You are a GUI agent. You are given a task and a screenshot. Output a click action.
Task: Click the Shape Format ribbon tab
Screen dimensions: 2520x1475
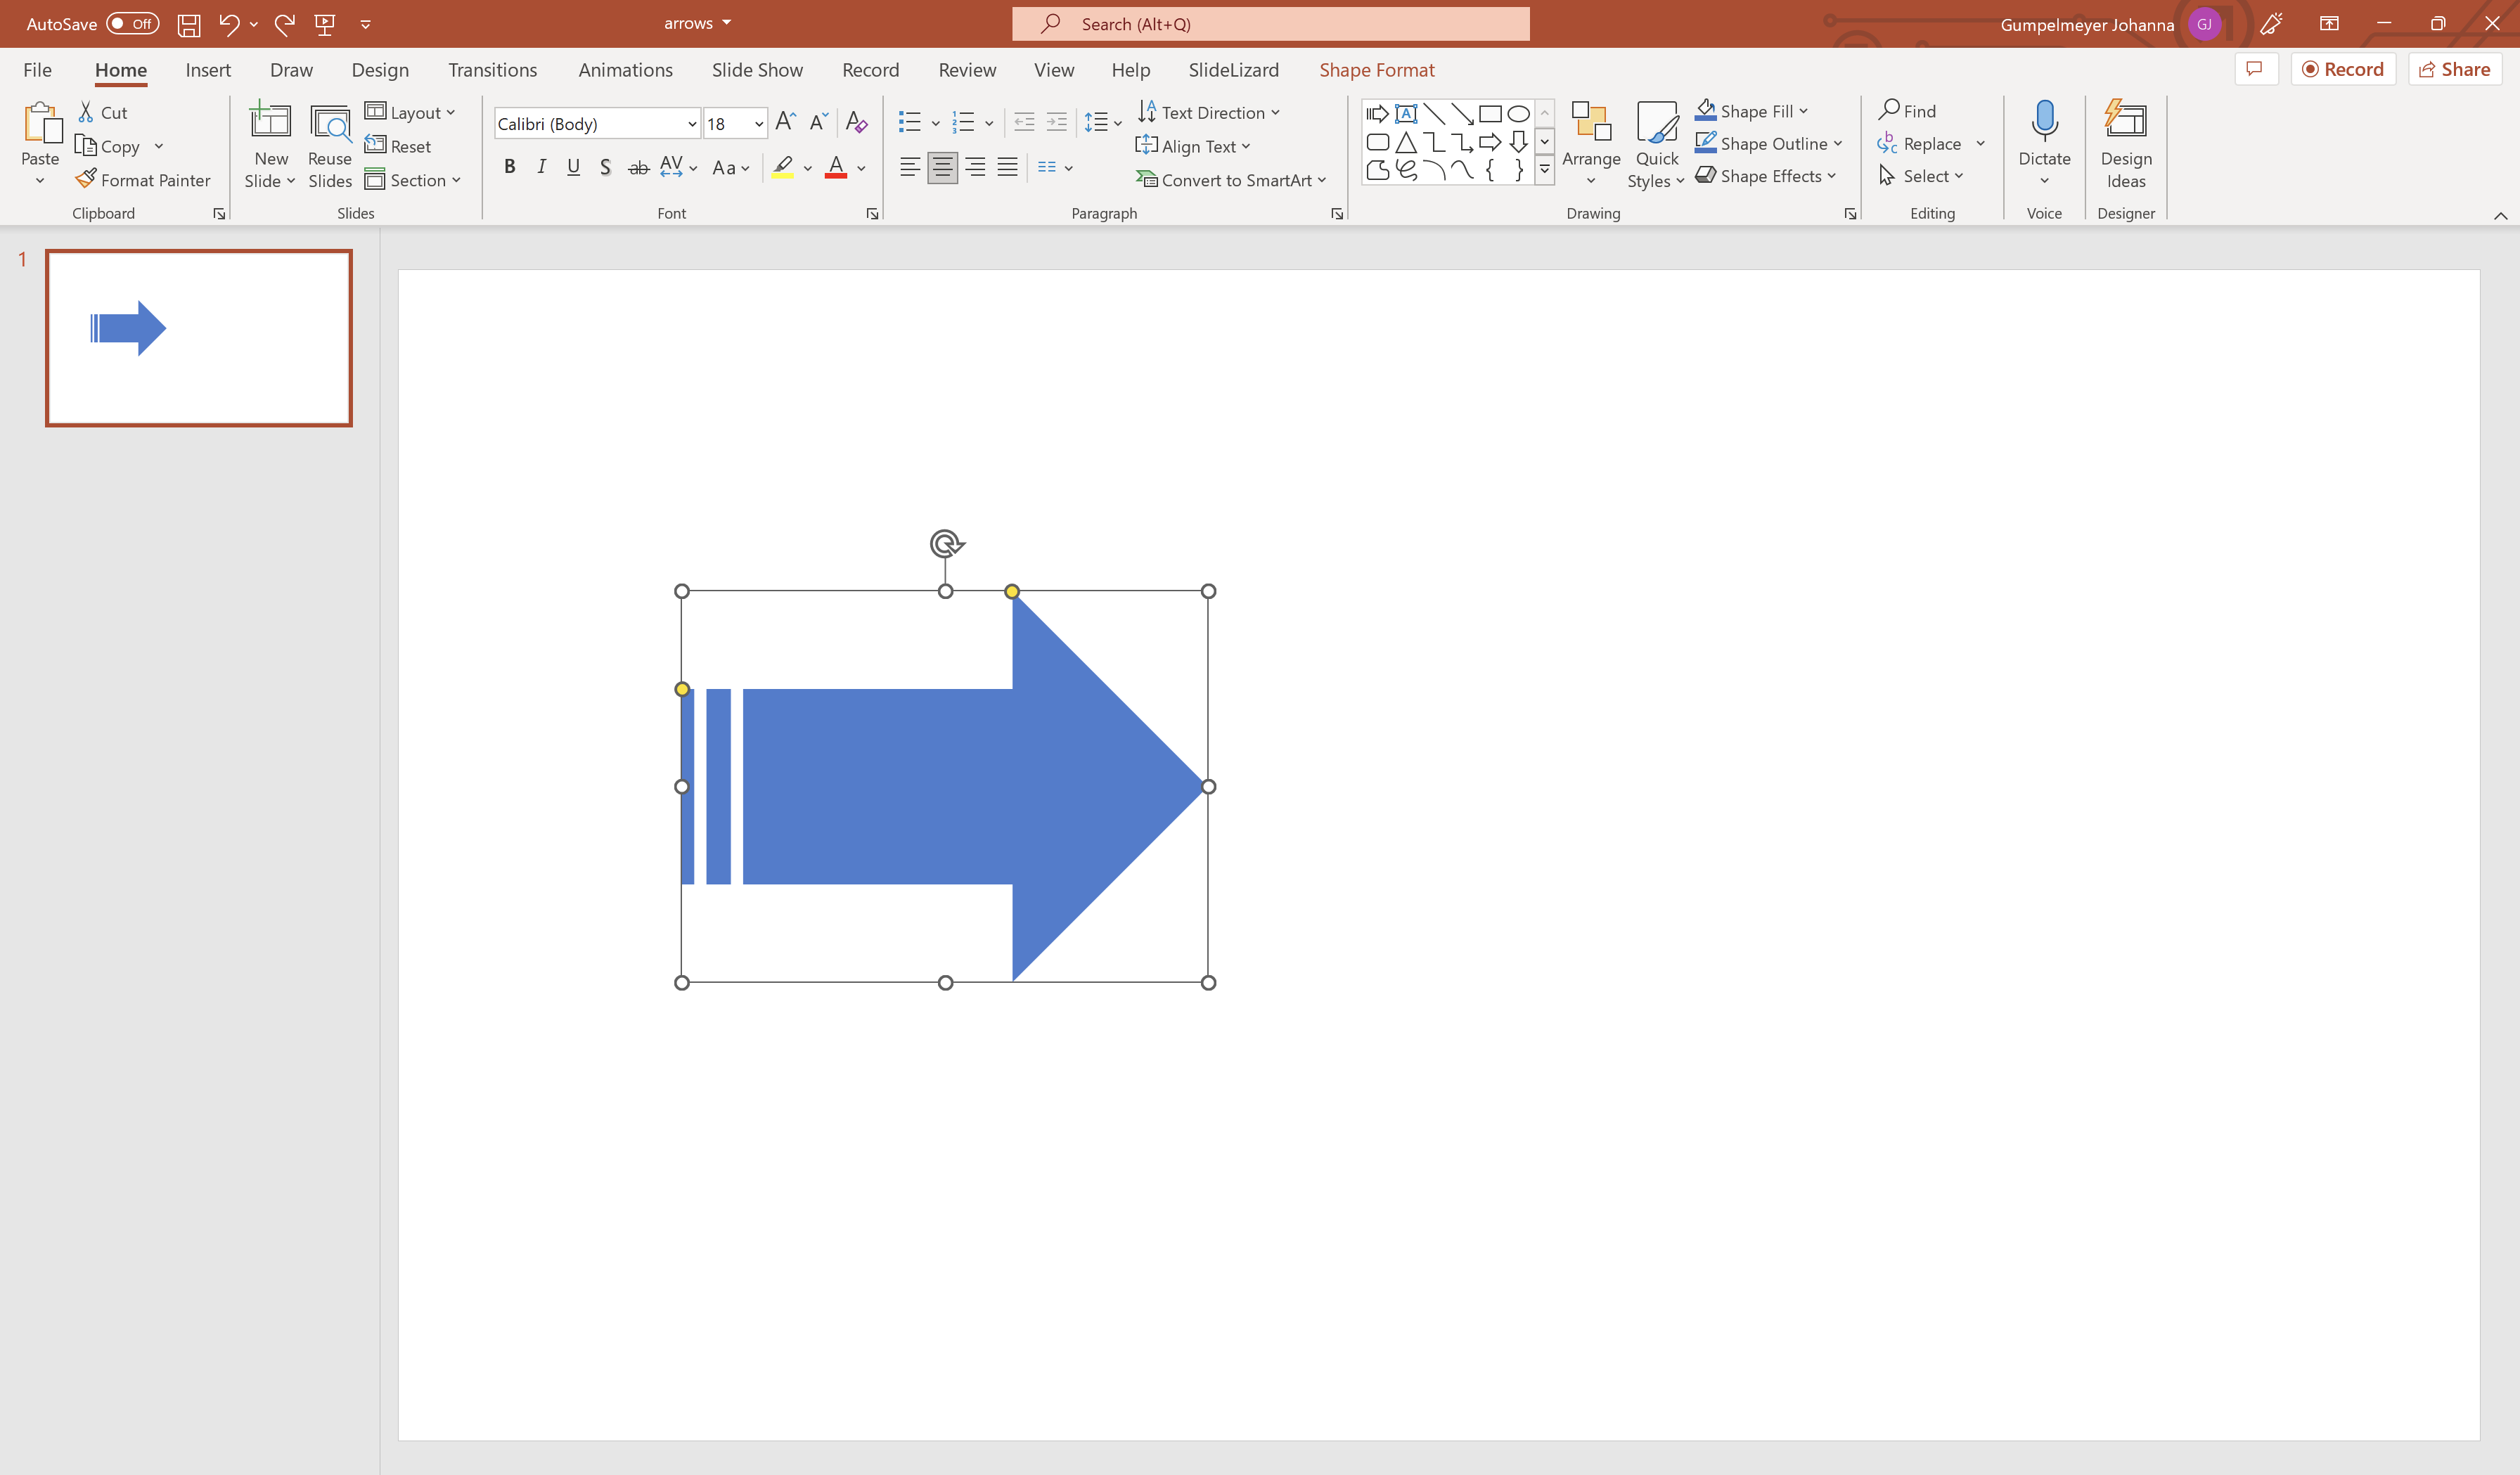tap(1377, 68)
